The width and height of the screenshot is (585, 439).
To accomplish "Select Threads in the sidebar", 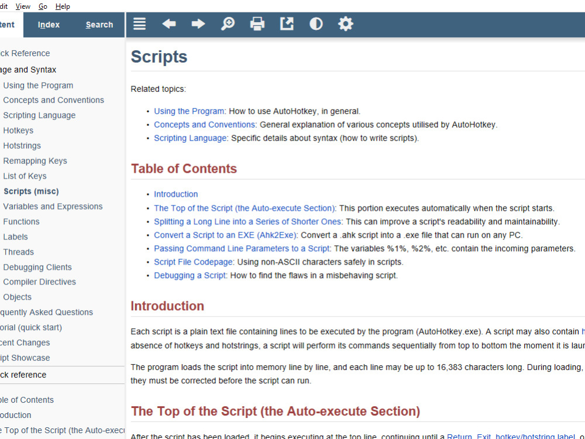I will point(18,252).
